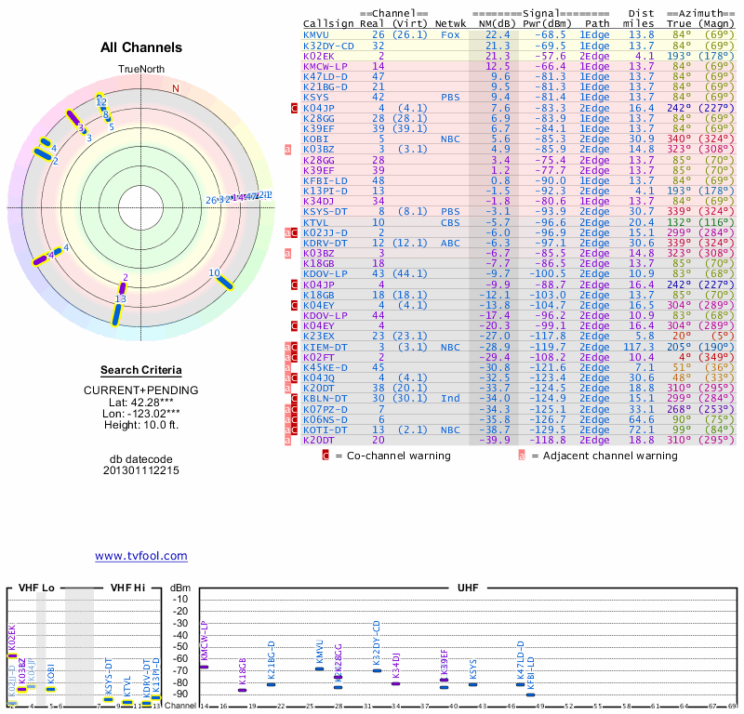Image resolution: width=744 pixels, height=714 pixels.
Task: Click the Search Criteria heading
Action: 140,370
